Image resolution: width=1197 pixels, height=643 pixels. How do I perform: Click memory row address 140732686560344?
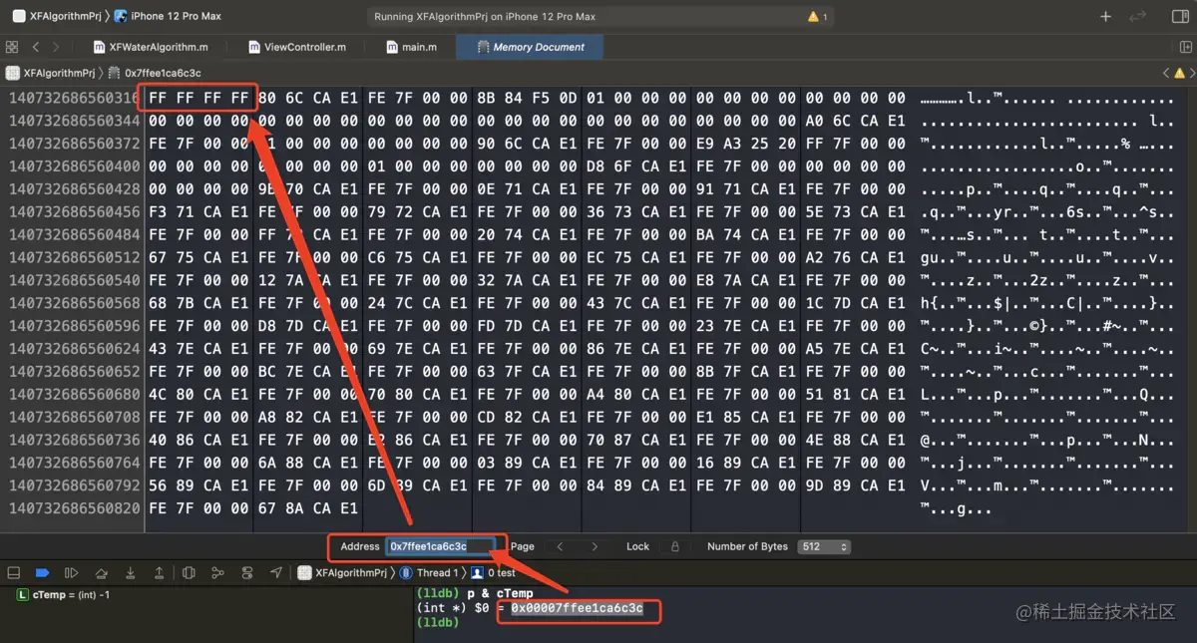pyautogui.click(x=74, y=121)
